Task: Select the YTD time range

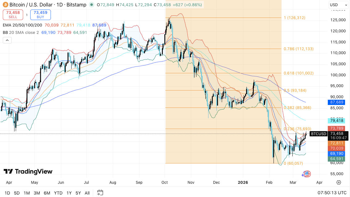Action: click(58, 193)
